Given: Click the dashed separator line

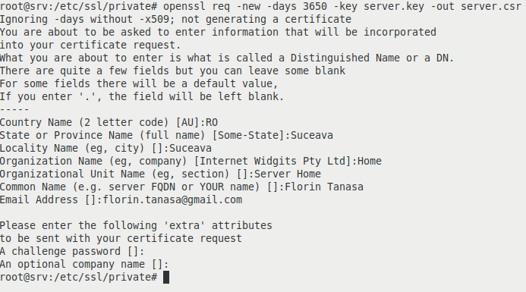Looking at the screenshot, I should coord(14,109).
